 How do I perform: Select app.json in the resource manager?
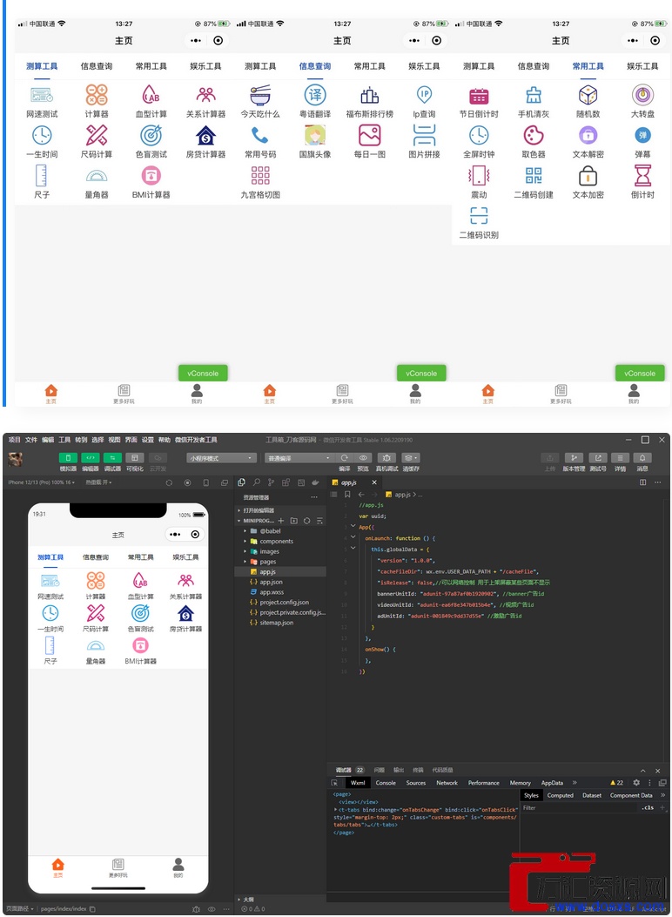tap(271, 582)
